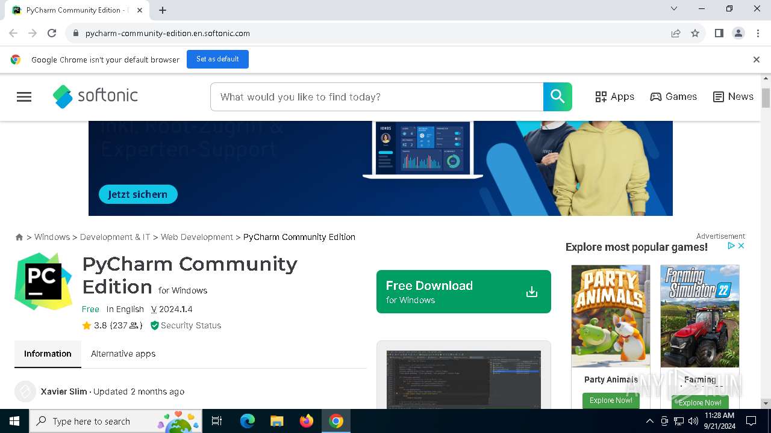Click the share page icon
This screenshot has height=433, width=771.
tap(676, 33)
